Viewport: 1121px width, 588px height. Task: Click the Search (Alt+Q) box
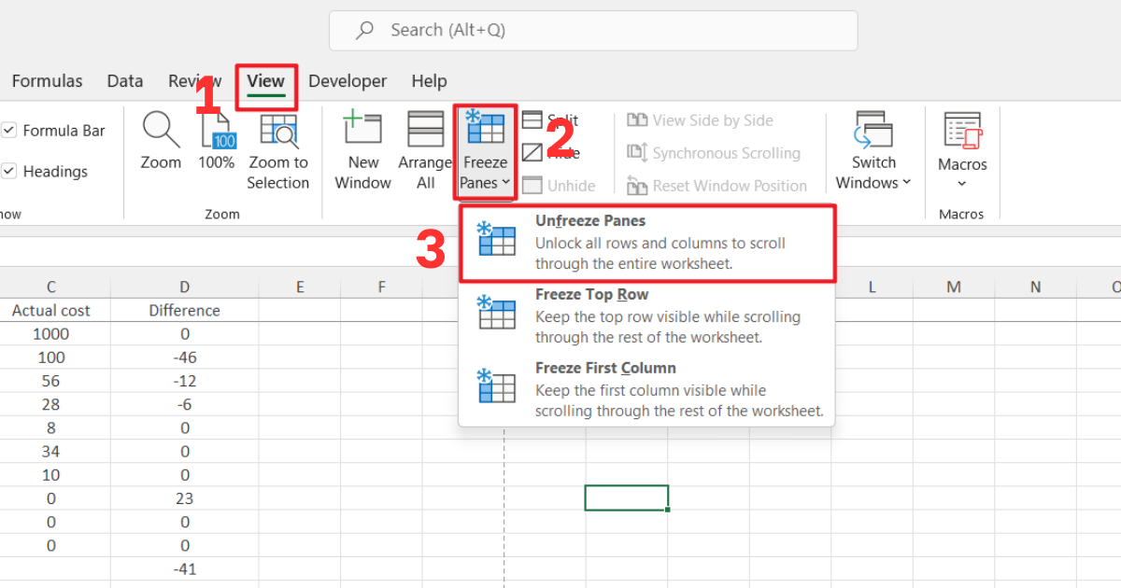pos(593,30)
